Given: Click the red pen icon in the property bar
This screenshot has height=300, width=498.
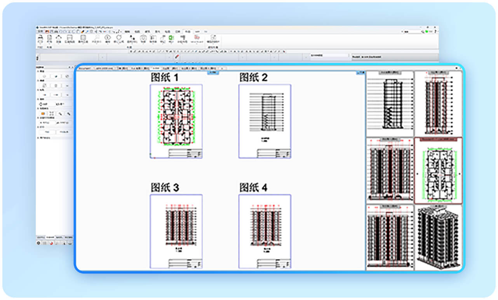Looking at the screenshot, I should [x=177, y=56].
